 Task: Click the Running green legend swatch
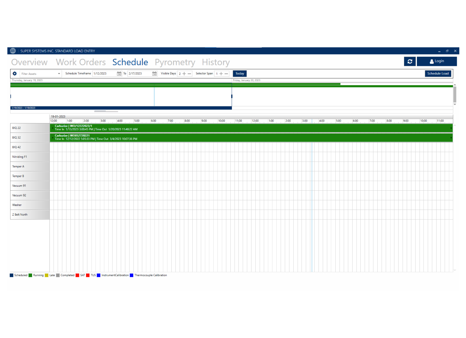pos(30,275)
